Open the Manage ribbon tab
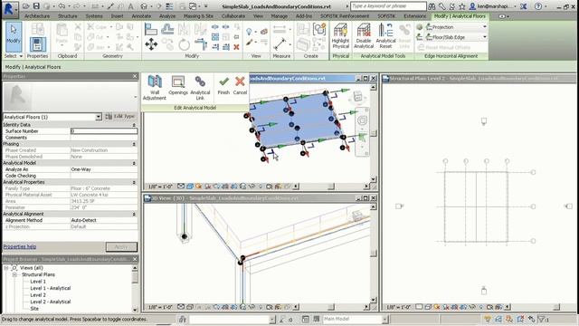This screenshot has width=579, height=326. pyautogui.click(x=280, y=16)
